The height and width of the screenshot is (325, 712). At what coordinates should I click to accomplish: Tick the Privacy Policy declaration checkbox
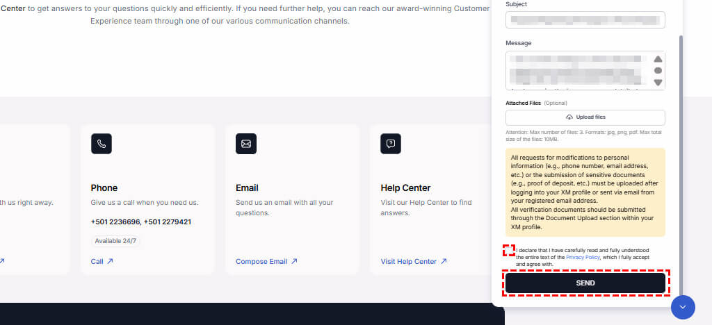click(509, 250)
